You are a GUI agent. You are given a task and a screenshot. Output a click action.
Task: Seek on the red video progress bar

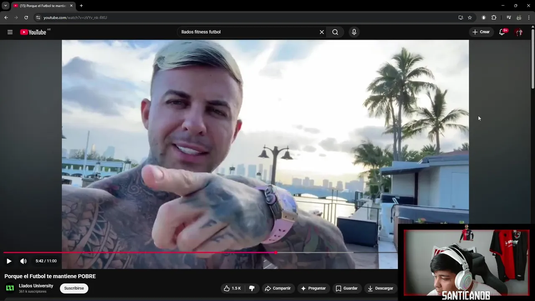click(201, 253)
